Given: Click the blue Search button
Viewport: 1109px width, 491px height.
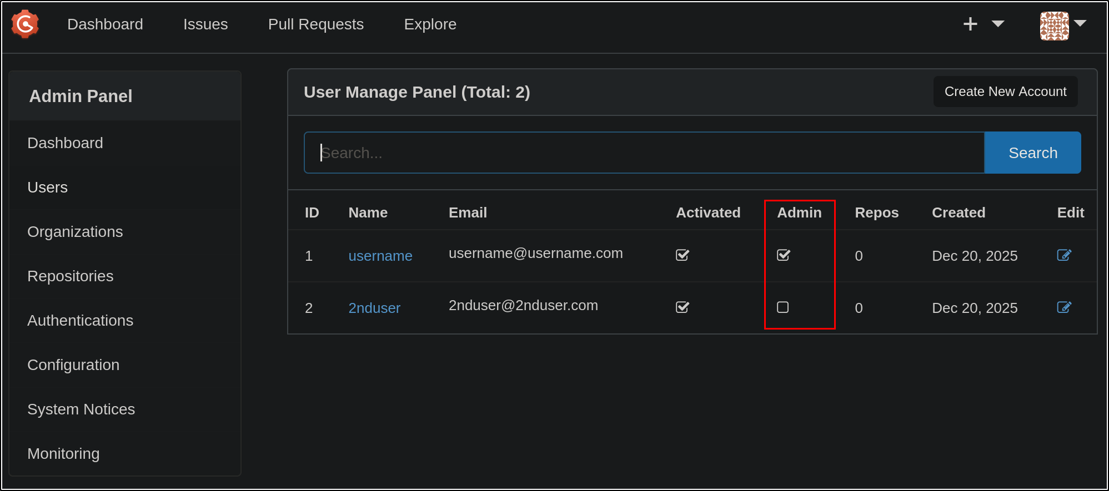Looking at the screenshot, I should coord(1032,153).
